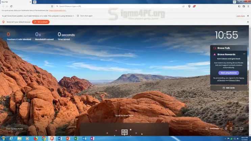251x141 pixels.
Task: Click the Trackers & ads blocked stat
Action: click(x=19, y=36)
